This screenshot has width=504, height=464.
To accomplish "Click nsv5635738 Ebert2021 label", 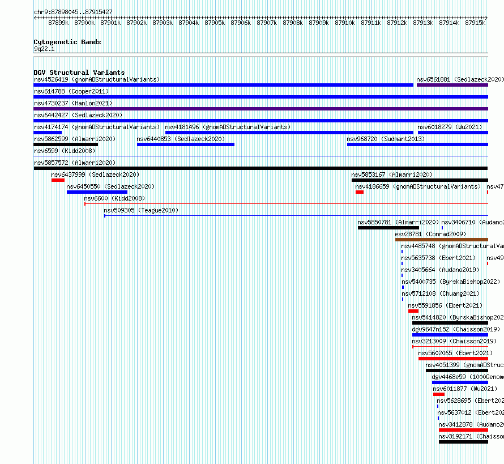I will (x=438, y=258).
